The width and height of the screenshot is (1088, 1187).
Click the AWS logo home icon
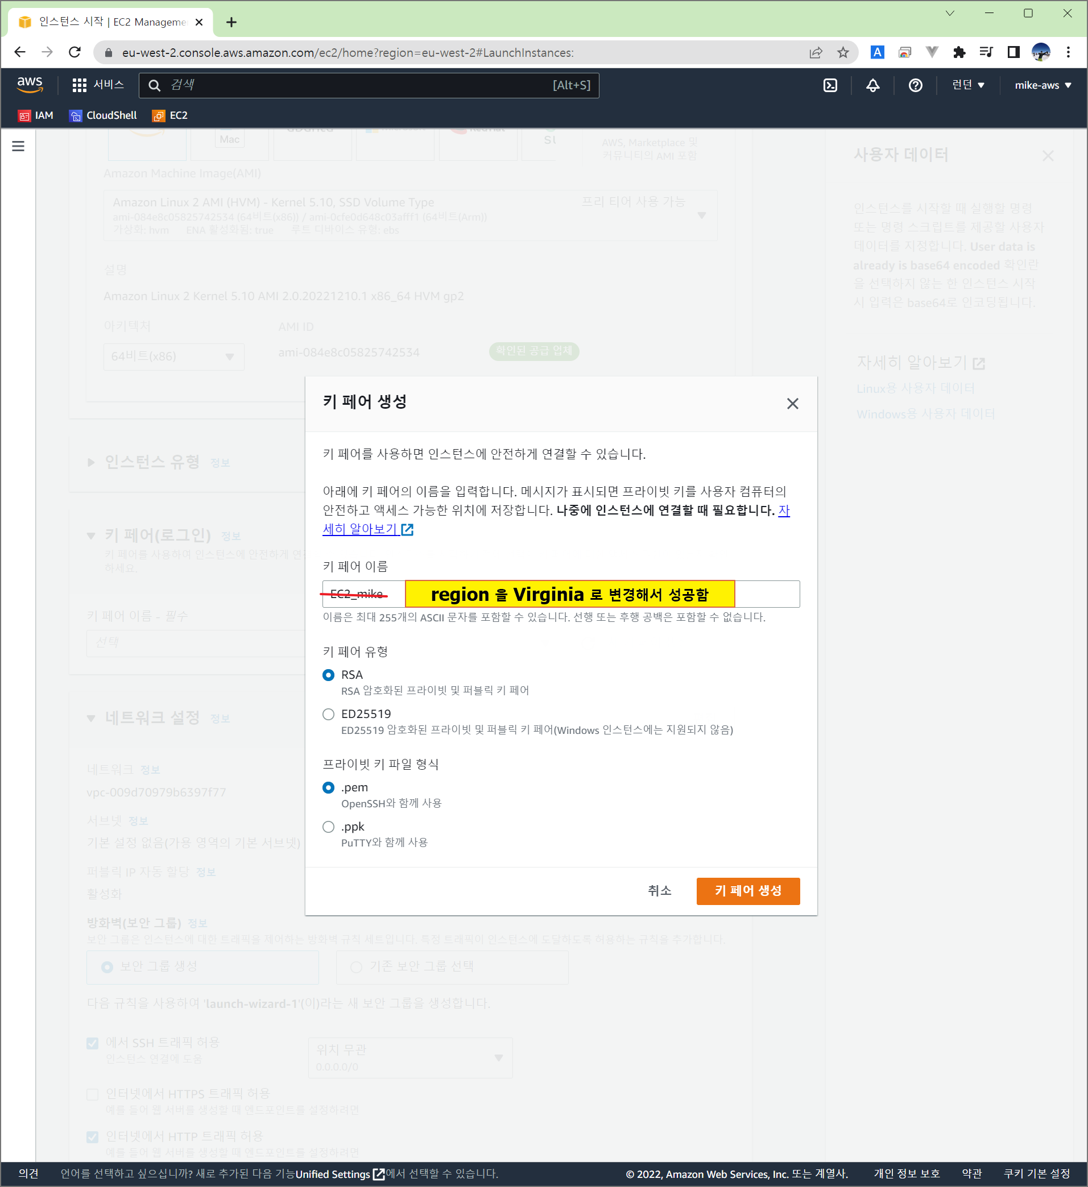(30, 85)
